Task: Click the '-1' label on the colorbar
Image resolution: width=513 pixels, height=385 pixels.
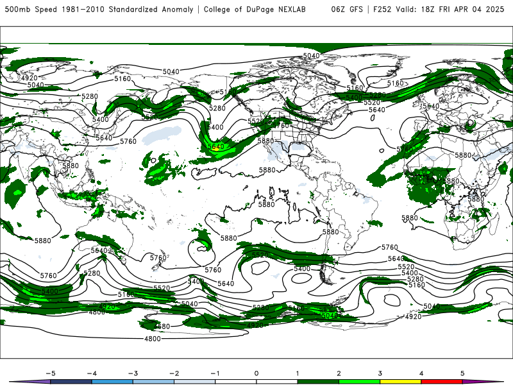Action: coord(215,373)
